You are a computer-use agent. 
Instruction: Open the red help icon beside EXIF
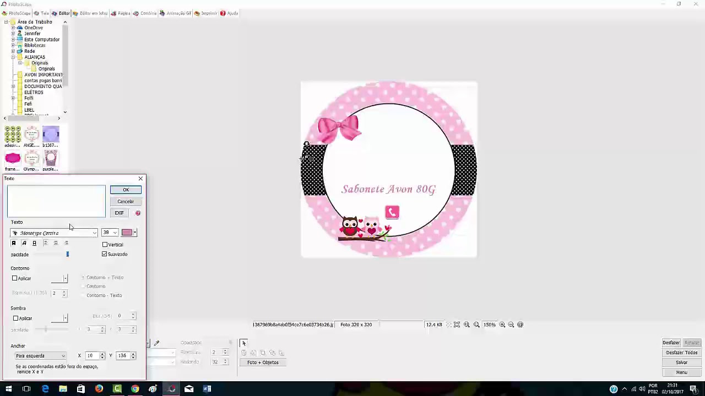pyautogui.click(x=138, y=213)
